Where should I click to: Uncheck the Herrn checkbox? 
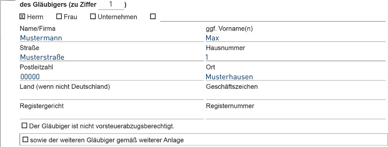(x=22, y=17)
